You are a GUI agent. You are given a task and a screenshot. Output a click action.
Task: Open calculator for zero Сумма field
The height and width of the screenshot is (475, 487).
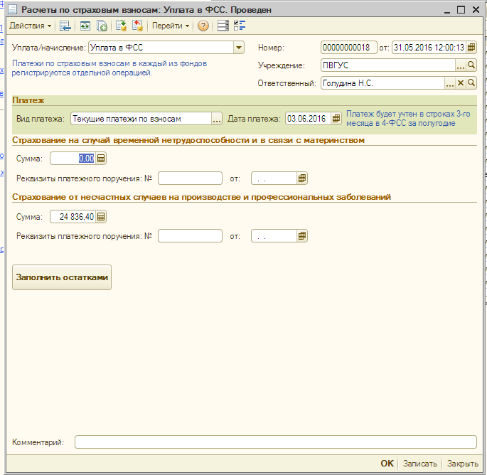point(101,159)
